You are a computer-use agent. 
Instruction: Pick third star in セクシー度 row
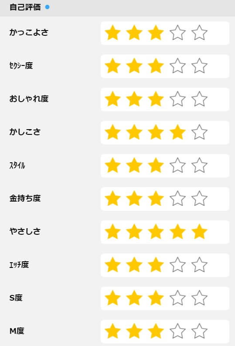(x=156, y=66)
